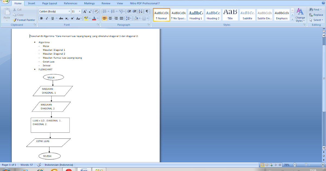The width and height of the screenshot is (326, 171).
Task: Click the 78% zoom level button
Action: coord(287,165)
